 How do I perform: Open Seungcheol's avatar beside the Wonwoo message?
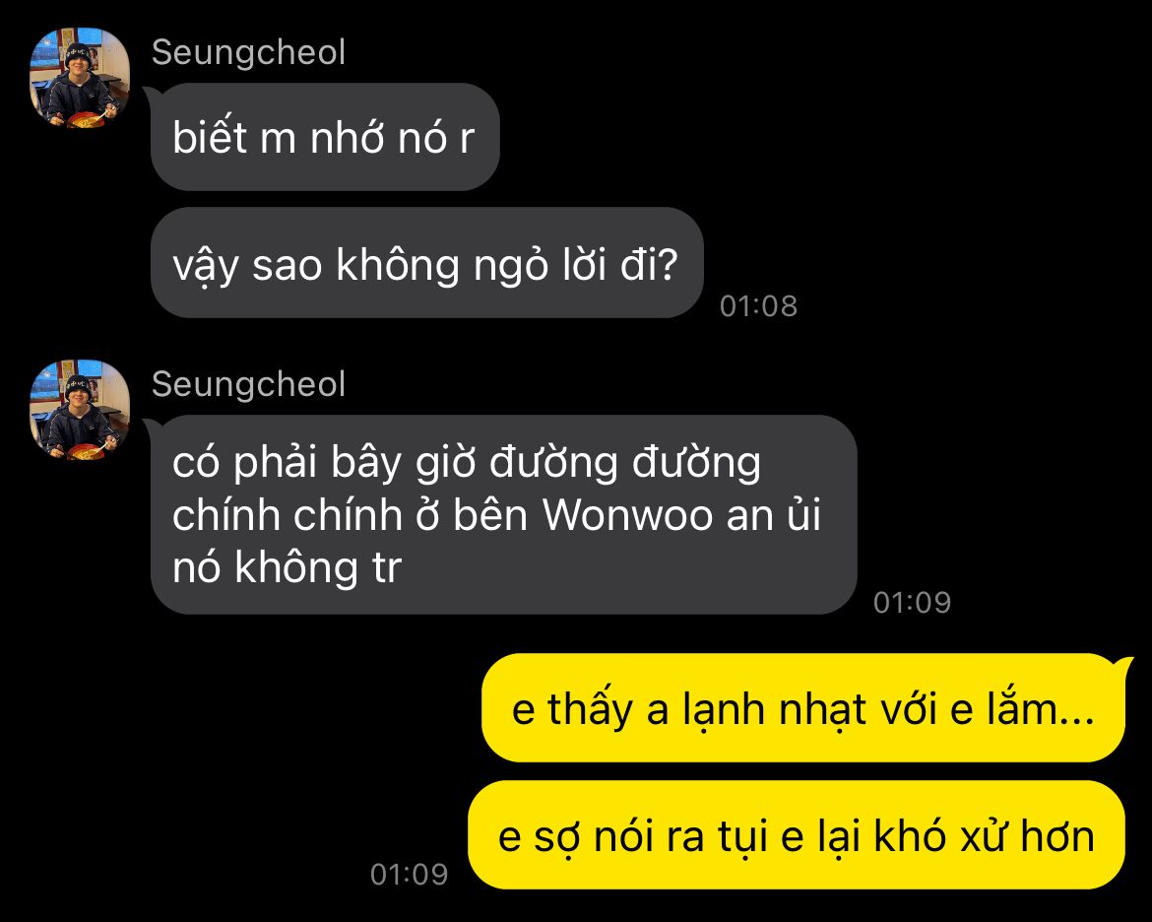click(80, 410)
